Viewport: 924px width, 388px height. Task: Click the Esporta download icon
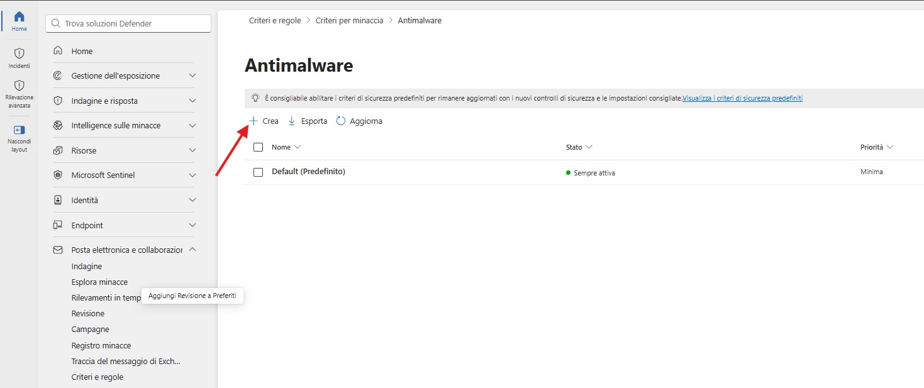[x=291, y=121]
